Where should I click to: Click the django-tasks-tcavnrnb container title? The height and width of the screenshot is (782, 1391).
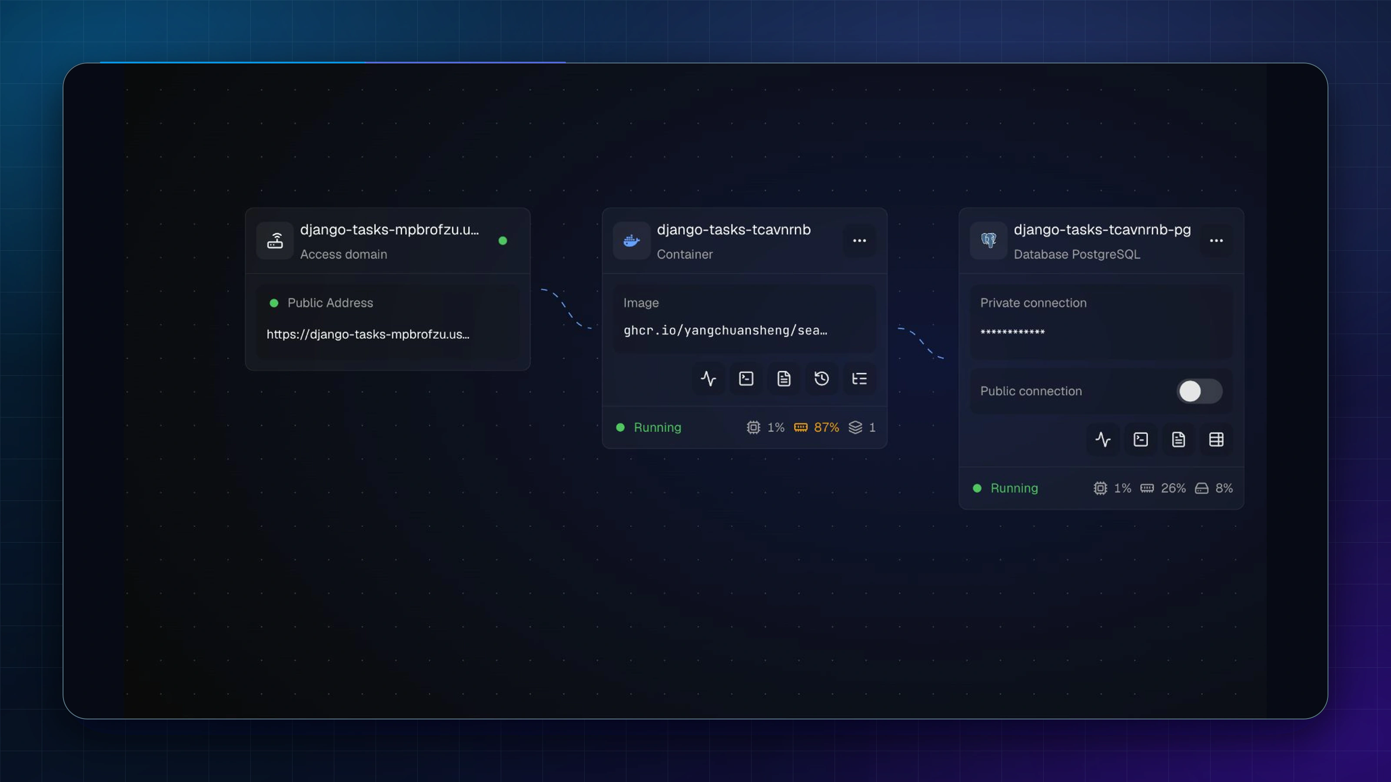point(733,229)
